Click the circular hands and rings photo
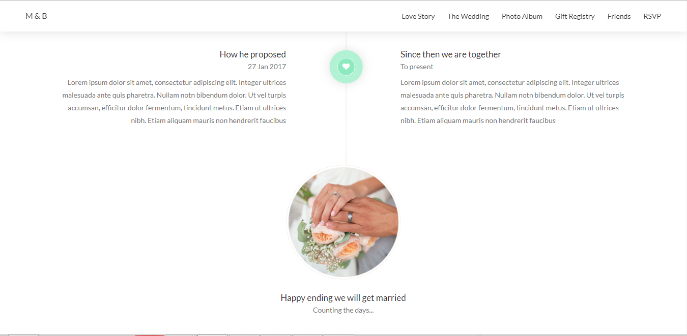The width and height of the screenshot is (687, 336). click(x=343, y=222)
